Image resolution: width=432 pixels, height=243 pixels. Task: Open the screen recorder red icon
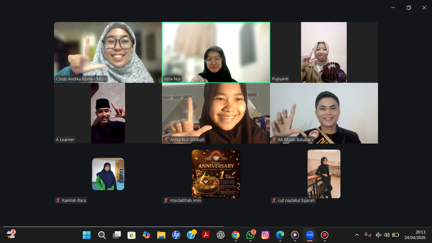pos(324,235)
